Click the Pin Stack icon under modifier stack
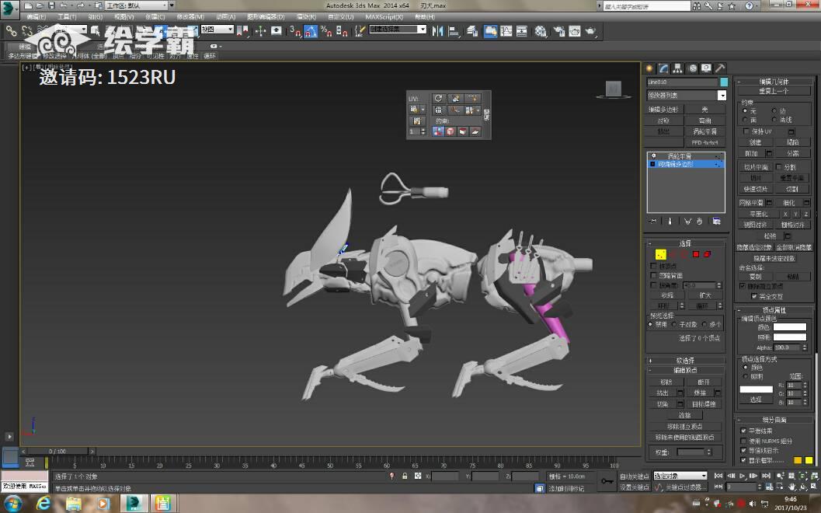 [652, 221]
